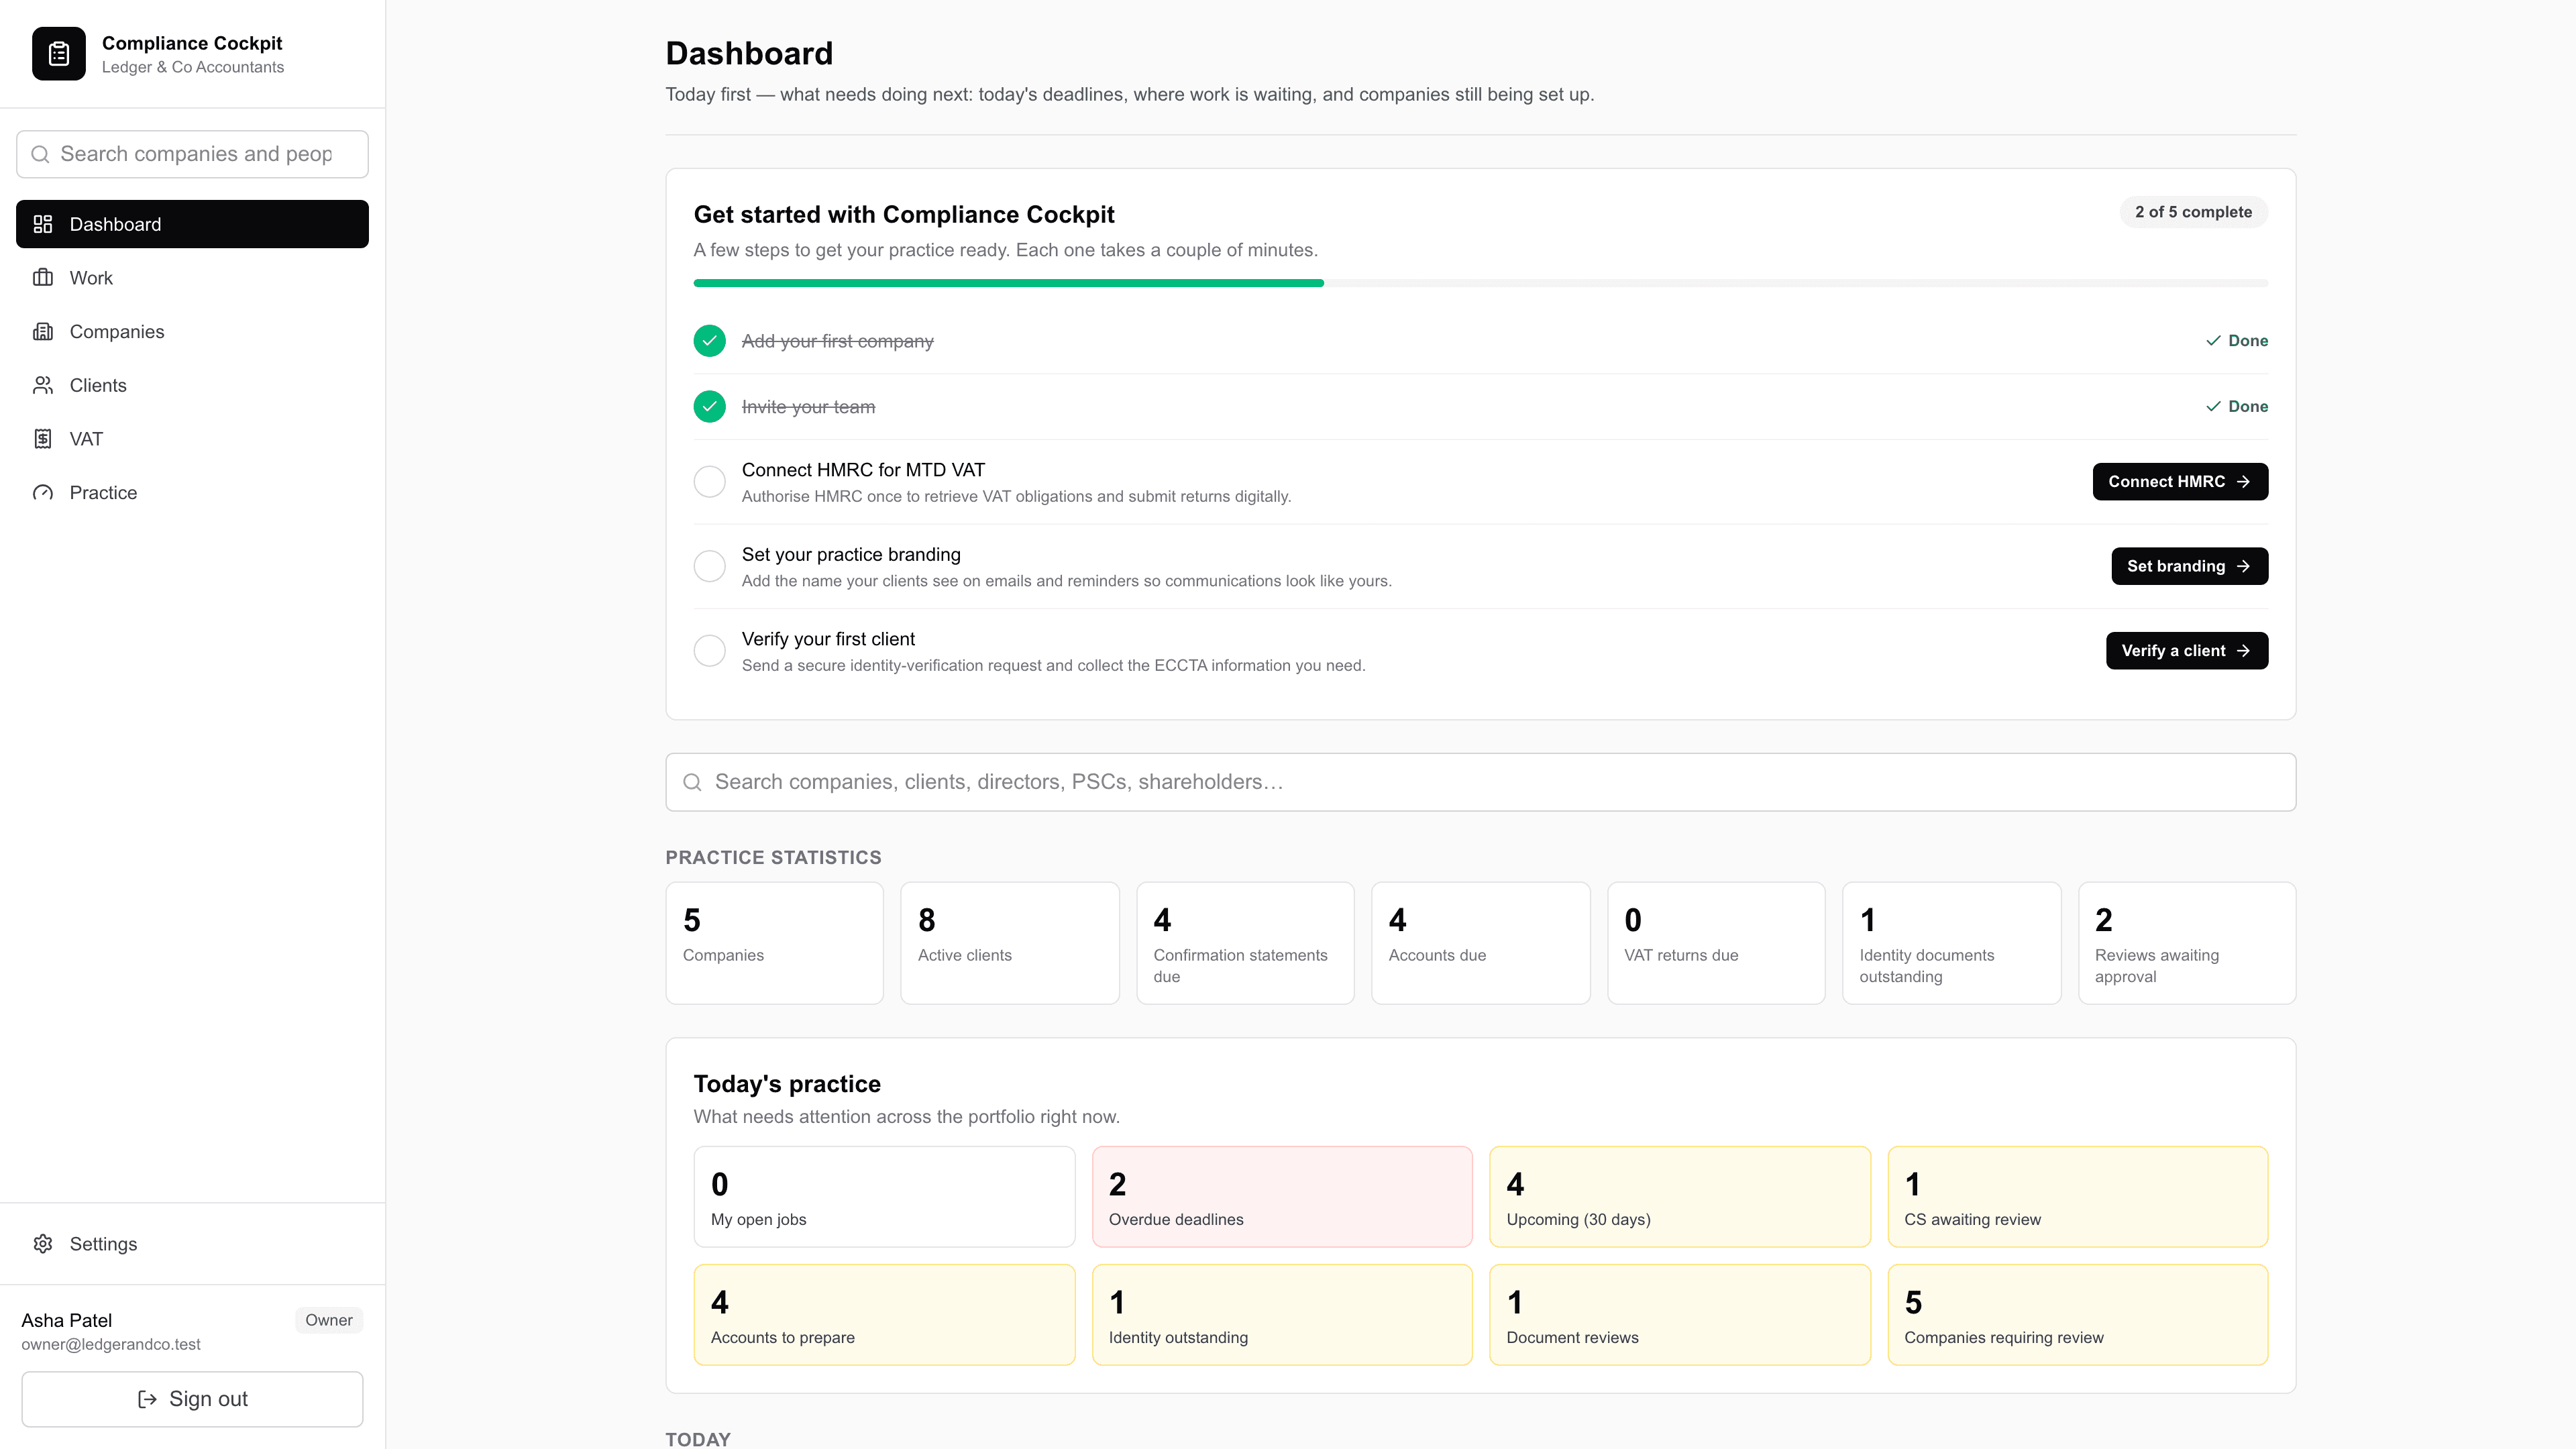
Task: Click the arrow on Verify a client button
Action: tap(2244, 651)
